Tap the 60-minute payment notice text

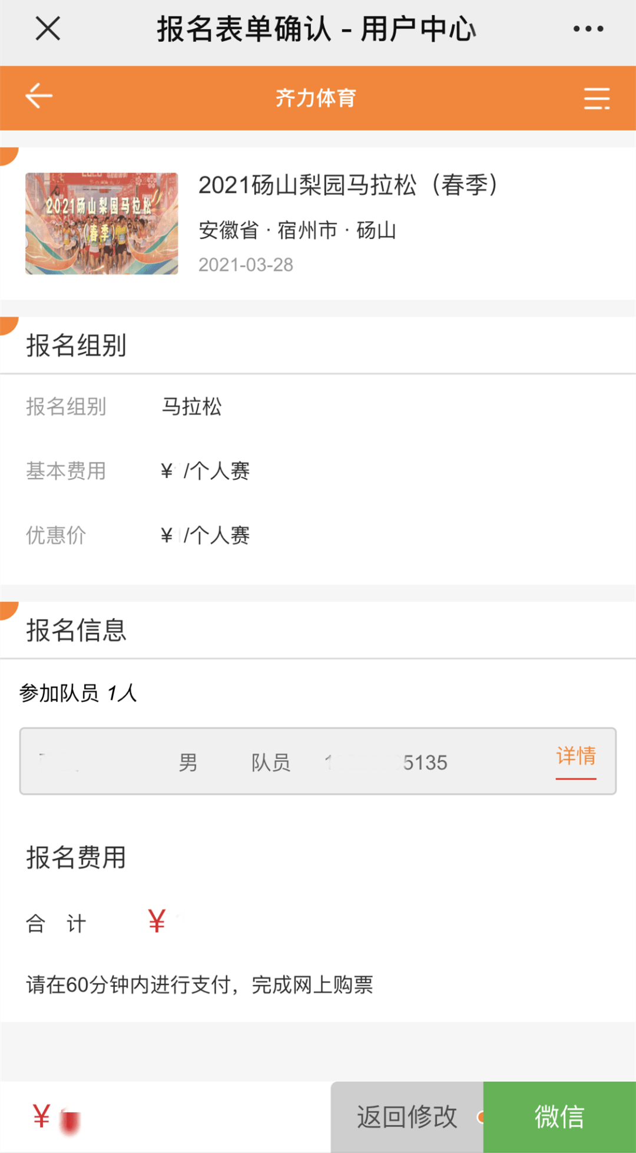coord(200,985)
